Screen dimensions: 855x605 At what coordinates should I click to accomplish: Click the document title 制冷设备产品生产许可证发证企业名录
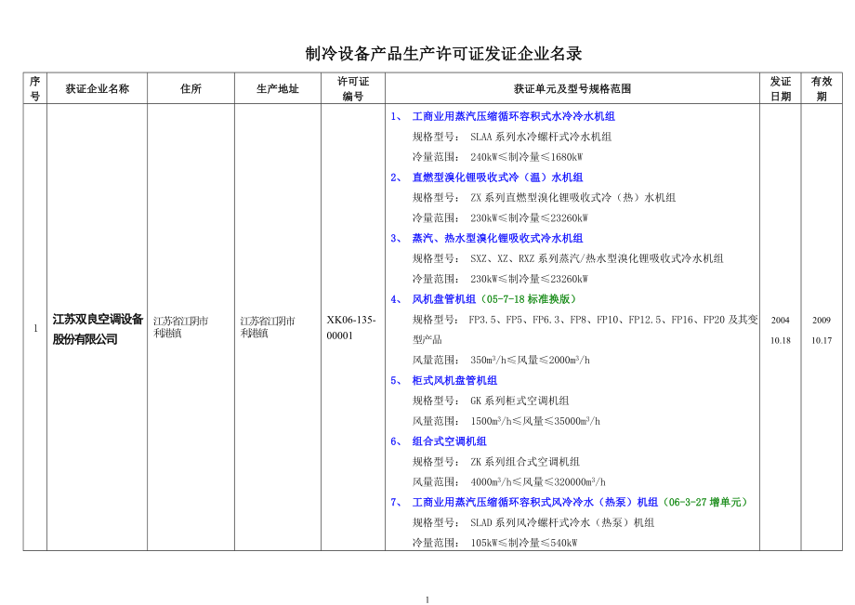pos(443,54)
